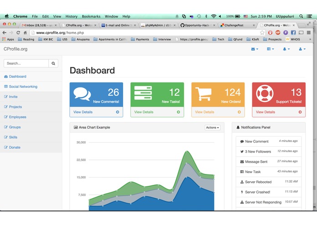Open New Comment notification
The height and width of the screenshot is (225, 317).
pyautogui.click(x=269, y=142)
